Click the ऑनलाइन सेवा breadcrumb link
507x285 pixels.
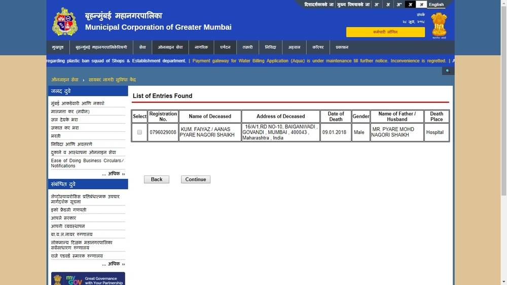coord(65,80)
